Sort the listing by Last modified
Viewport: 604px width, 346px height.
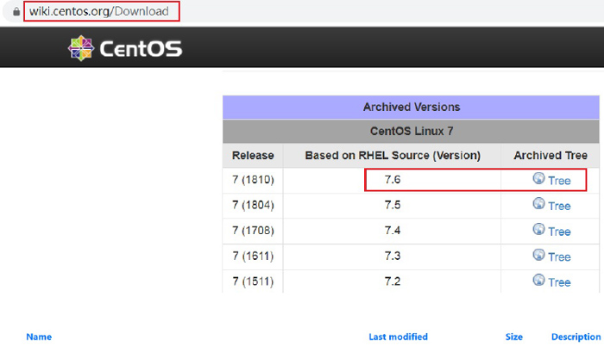399,337
